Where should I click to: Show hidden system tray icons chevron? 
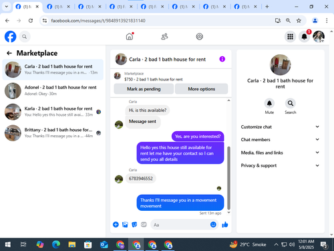point(276,244)
